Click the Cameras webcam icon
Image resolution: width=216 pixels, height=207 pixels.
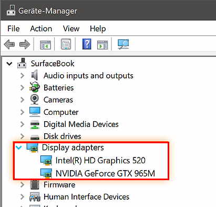click(35, 100)
